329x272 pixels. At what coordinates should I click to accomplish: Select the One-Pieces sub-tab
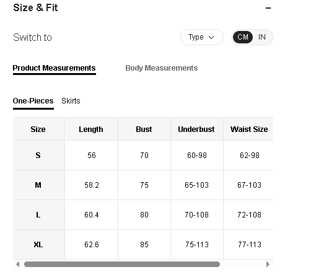point(33,101)
